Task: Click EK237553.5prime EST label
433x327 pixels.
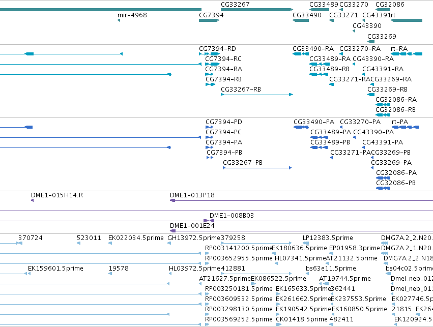Action: tap(358, 299)
